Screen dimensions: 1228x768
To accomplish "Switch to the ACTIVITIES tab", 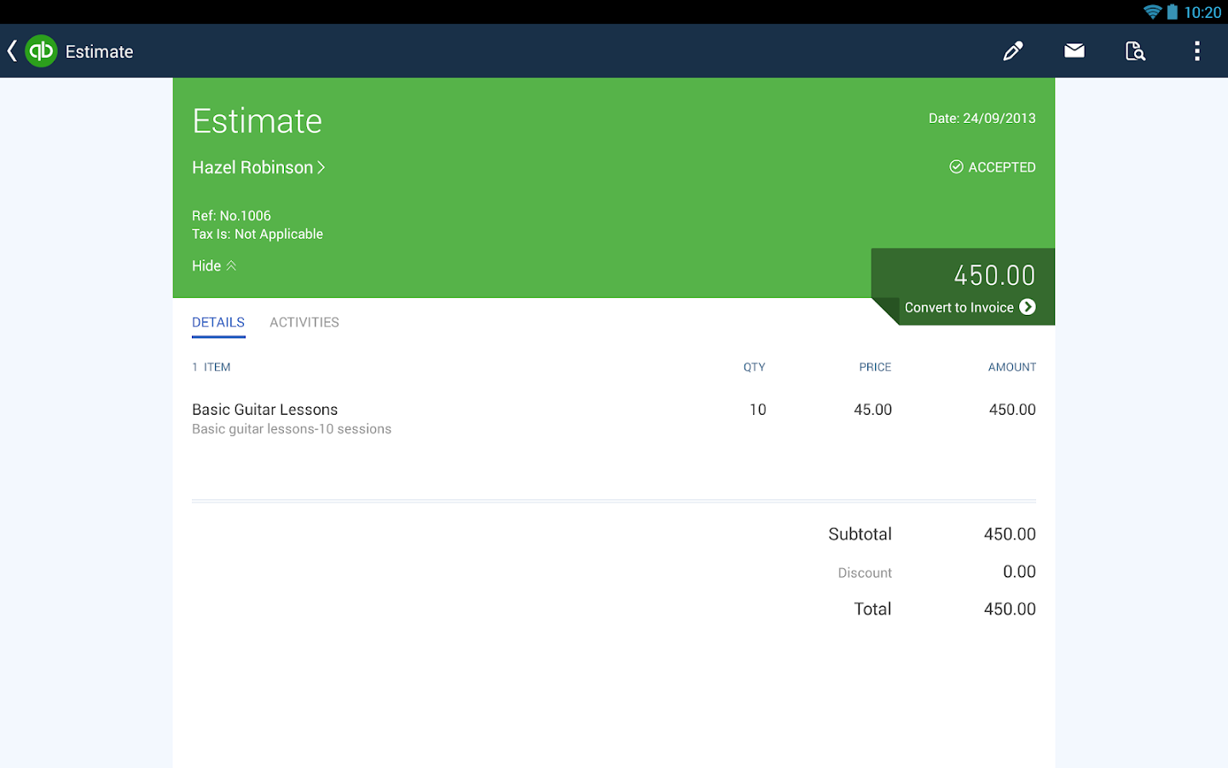I will [304, 322].
